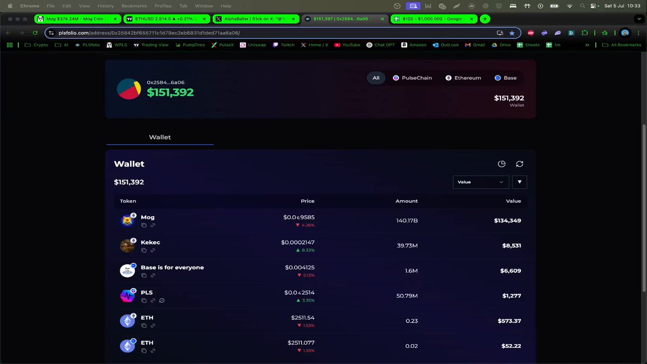Open the Chrome History menu
The height and width of the screenshot is (364, 647).
[x=106, y=6]
